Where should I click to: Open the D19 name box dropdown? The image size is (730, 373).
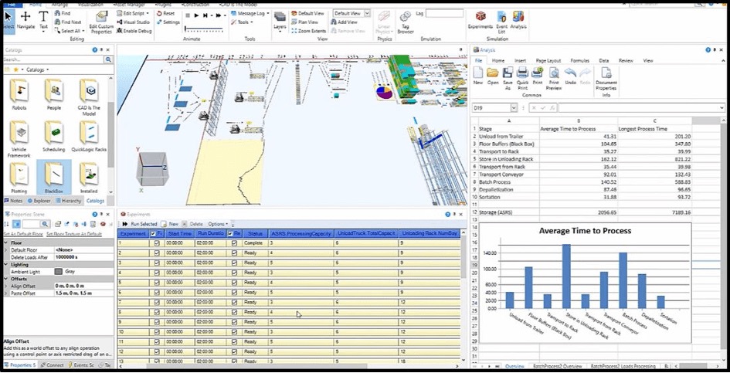514,107
